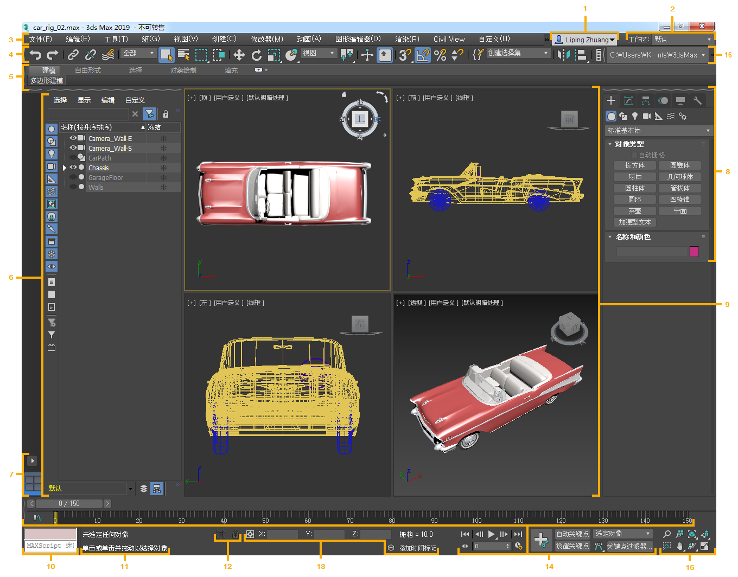Open the 文件(F) menu

click(x=40, y=39)
